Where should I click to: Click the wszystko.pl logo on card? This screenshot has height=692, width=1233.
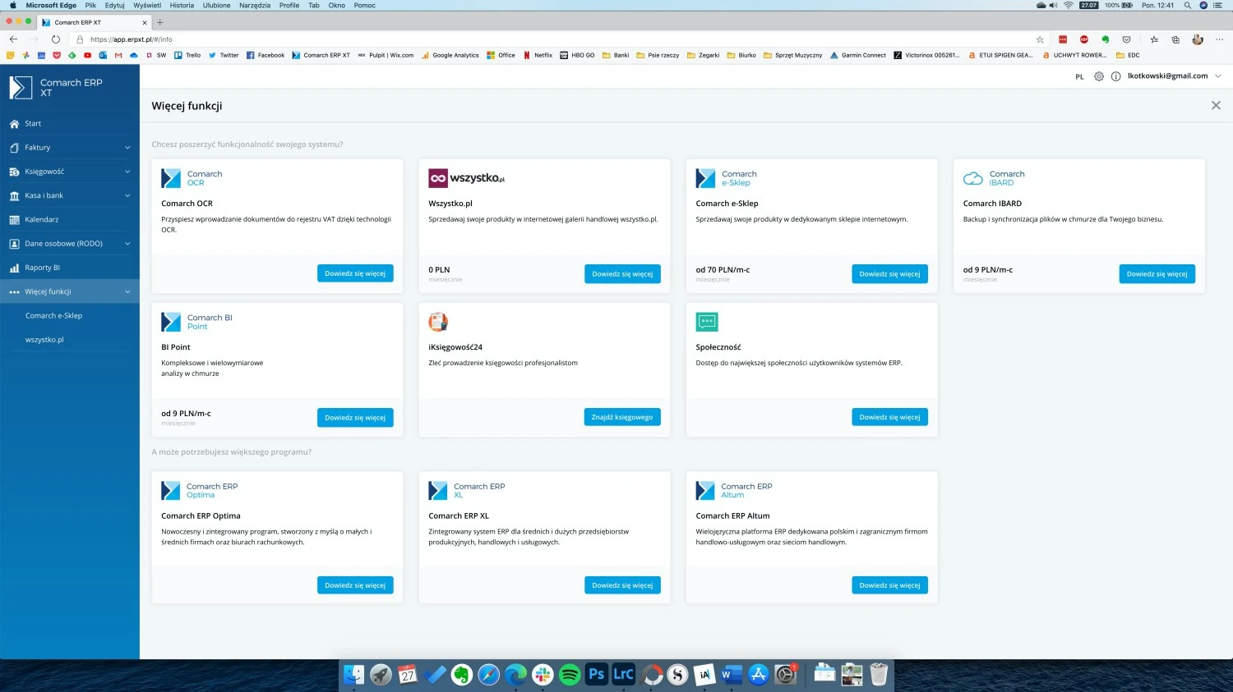467,178
